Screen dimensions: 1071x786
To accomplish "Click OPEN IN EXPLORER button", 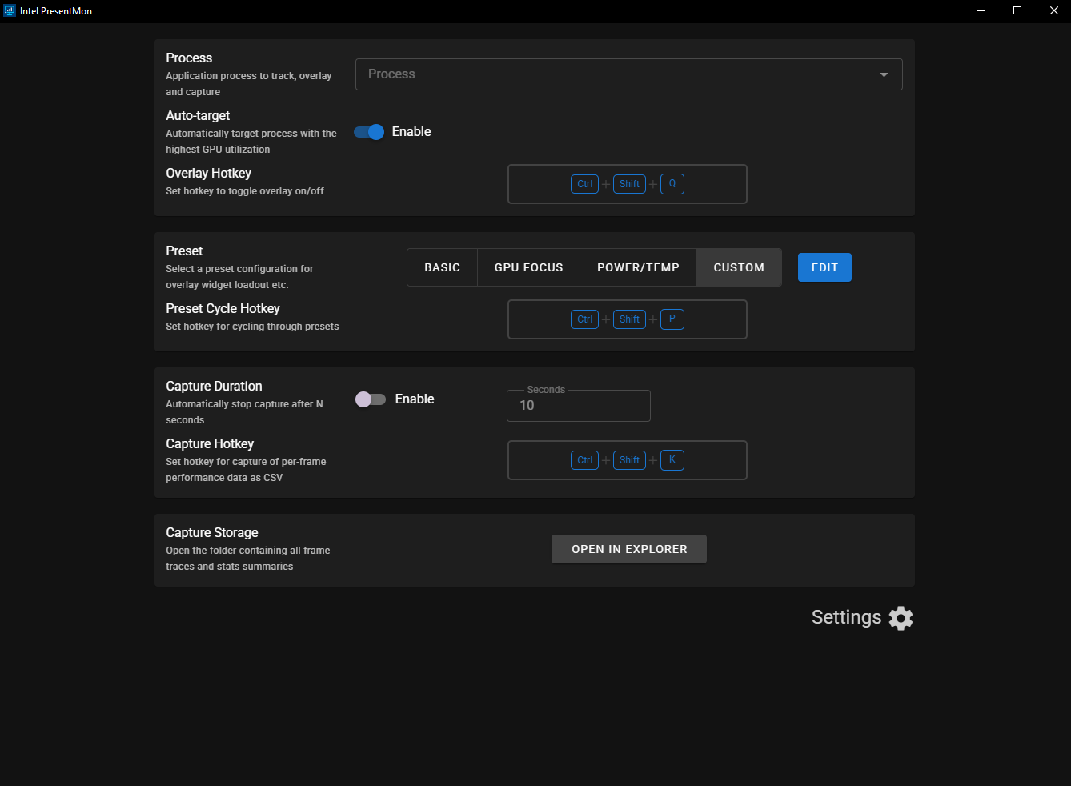I will [x=629, y=549].
